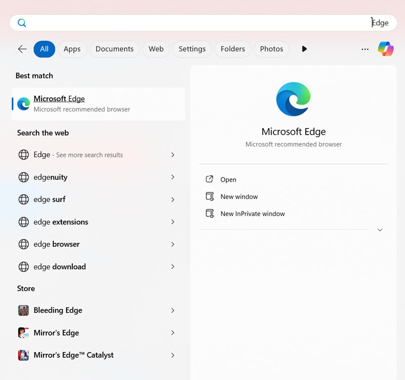Click the Mirror's Edge Catalyst game icon

(x=23, y=355)
